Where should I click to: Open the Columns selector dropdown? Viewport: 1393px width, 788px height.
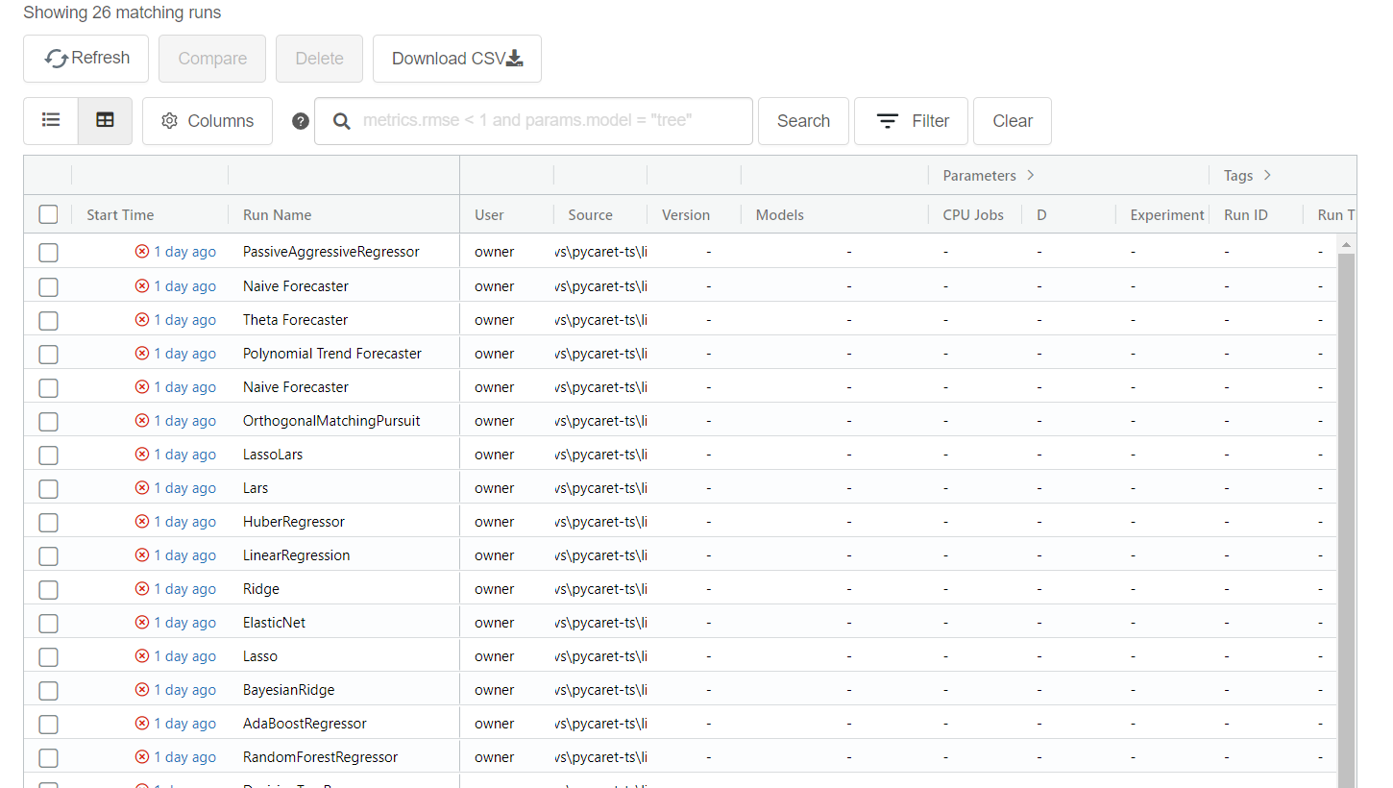pos(207,120)
